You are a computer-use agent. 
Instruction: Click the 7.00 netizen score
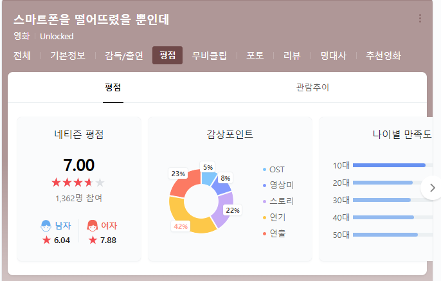tap(78, 165)
